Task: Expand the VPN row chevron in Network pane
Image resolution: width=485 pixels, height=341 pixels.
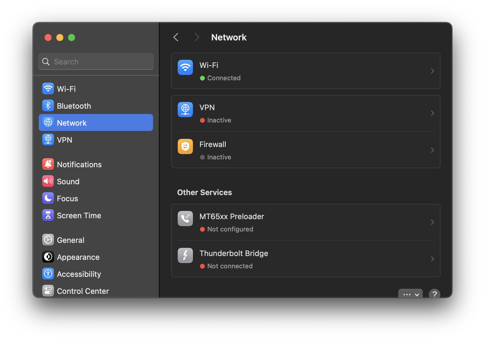Action: 432,113
